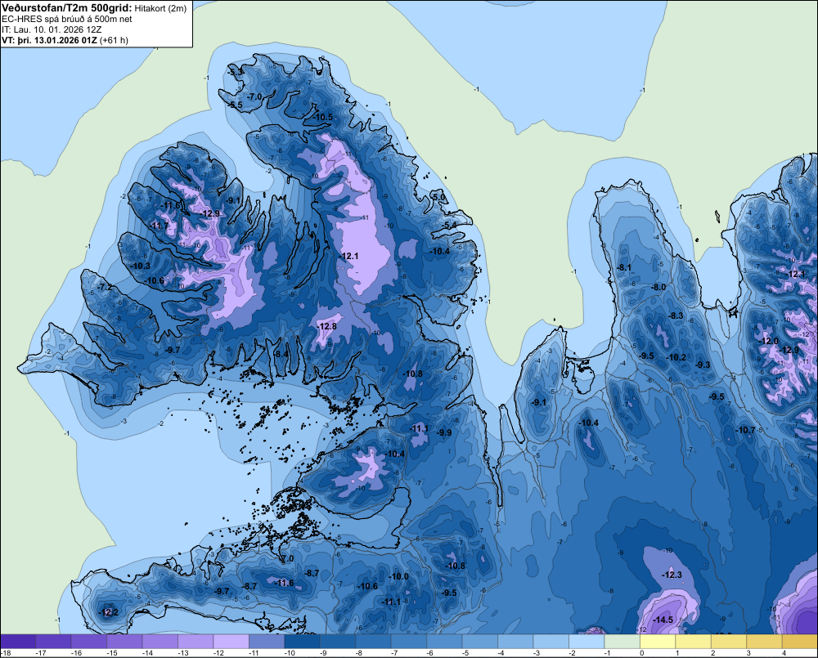Click the '(+61 h)' forecast offset text

click(x=114, y=40)
